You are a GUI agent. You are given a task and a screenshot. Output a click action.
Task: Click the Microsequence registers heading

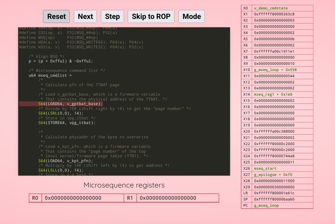[x=124, y=185]
